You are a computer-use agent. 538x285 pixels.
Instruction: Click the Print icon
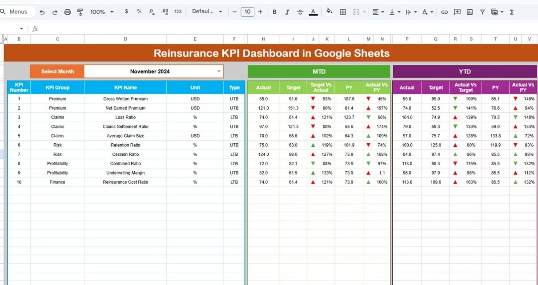68,12
